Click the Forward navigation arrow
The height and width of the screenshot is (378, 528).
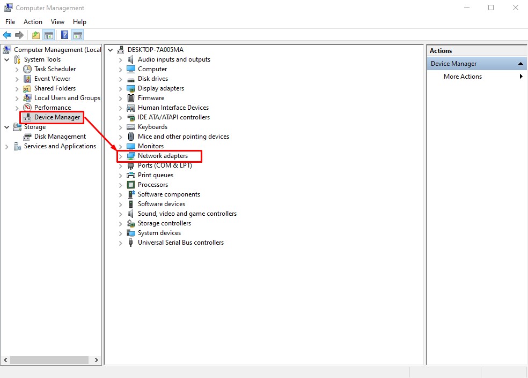19,34
